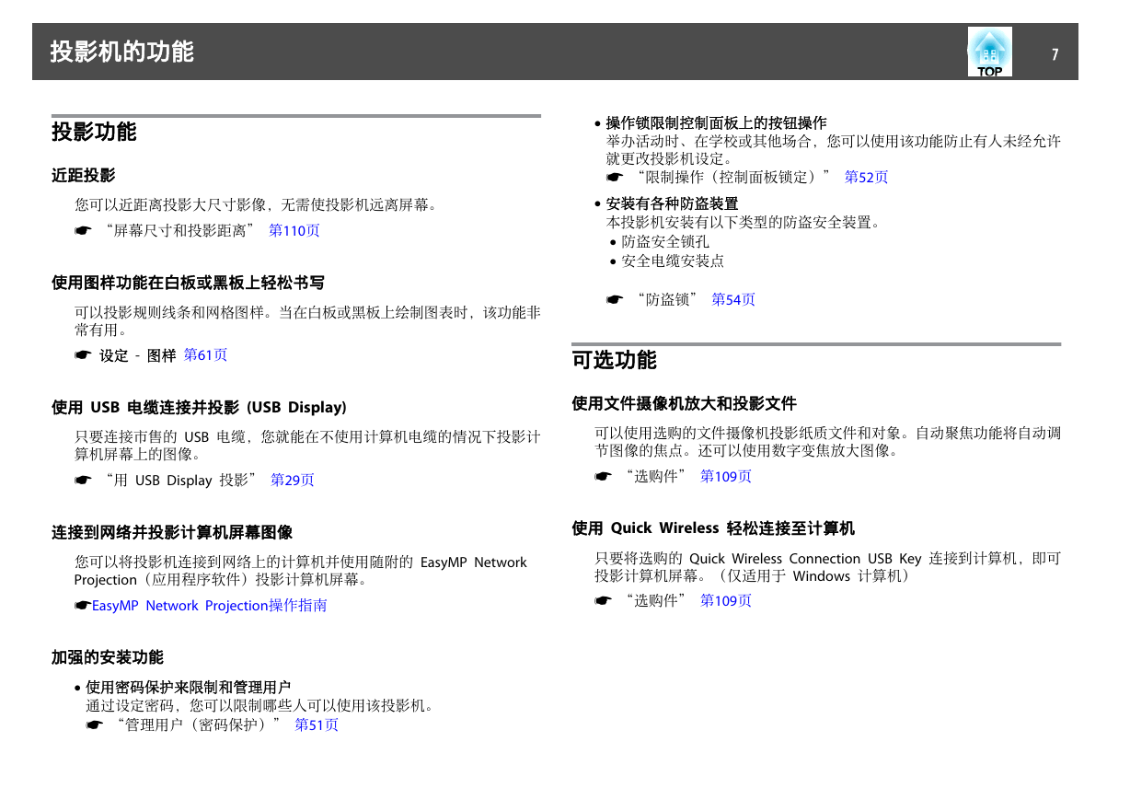Screen dimensions: 1130x800
Task: Click the 近距投影 subheading
Action: tap(84, 175)
